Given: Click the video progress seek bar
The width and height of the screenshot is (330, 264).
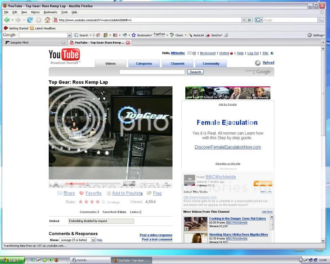Looking at the screenshot, I should 93,184.
